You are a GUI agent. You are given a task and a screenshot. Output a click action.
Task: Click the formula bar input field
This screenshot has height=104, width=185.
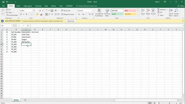106,25
